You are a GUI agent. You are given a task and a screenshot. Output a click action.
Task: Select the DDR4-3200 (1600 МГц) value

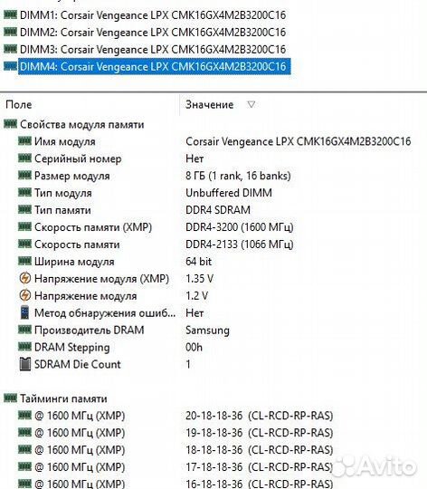click(239, 227)
